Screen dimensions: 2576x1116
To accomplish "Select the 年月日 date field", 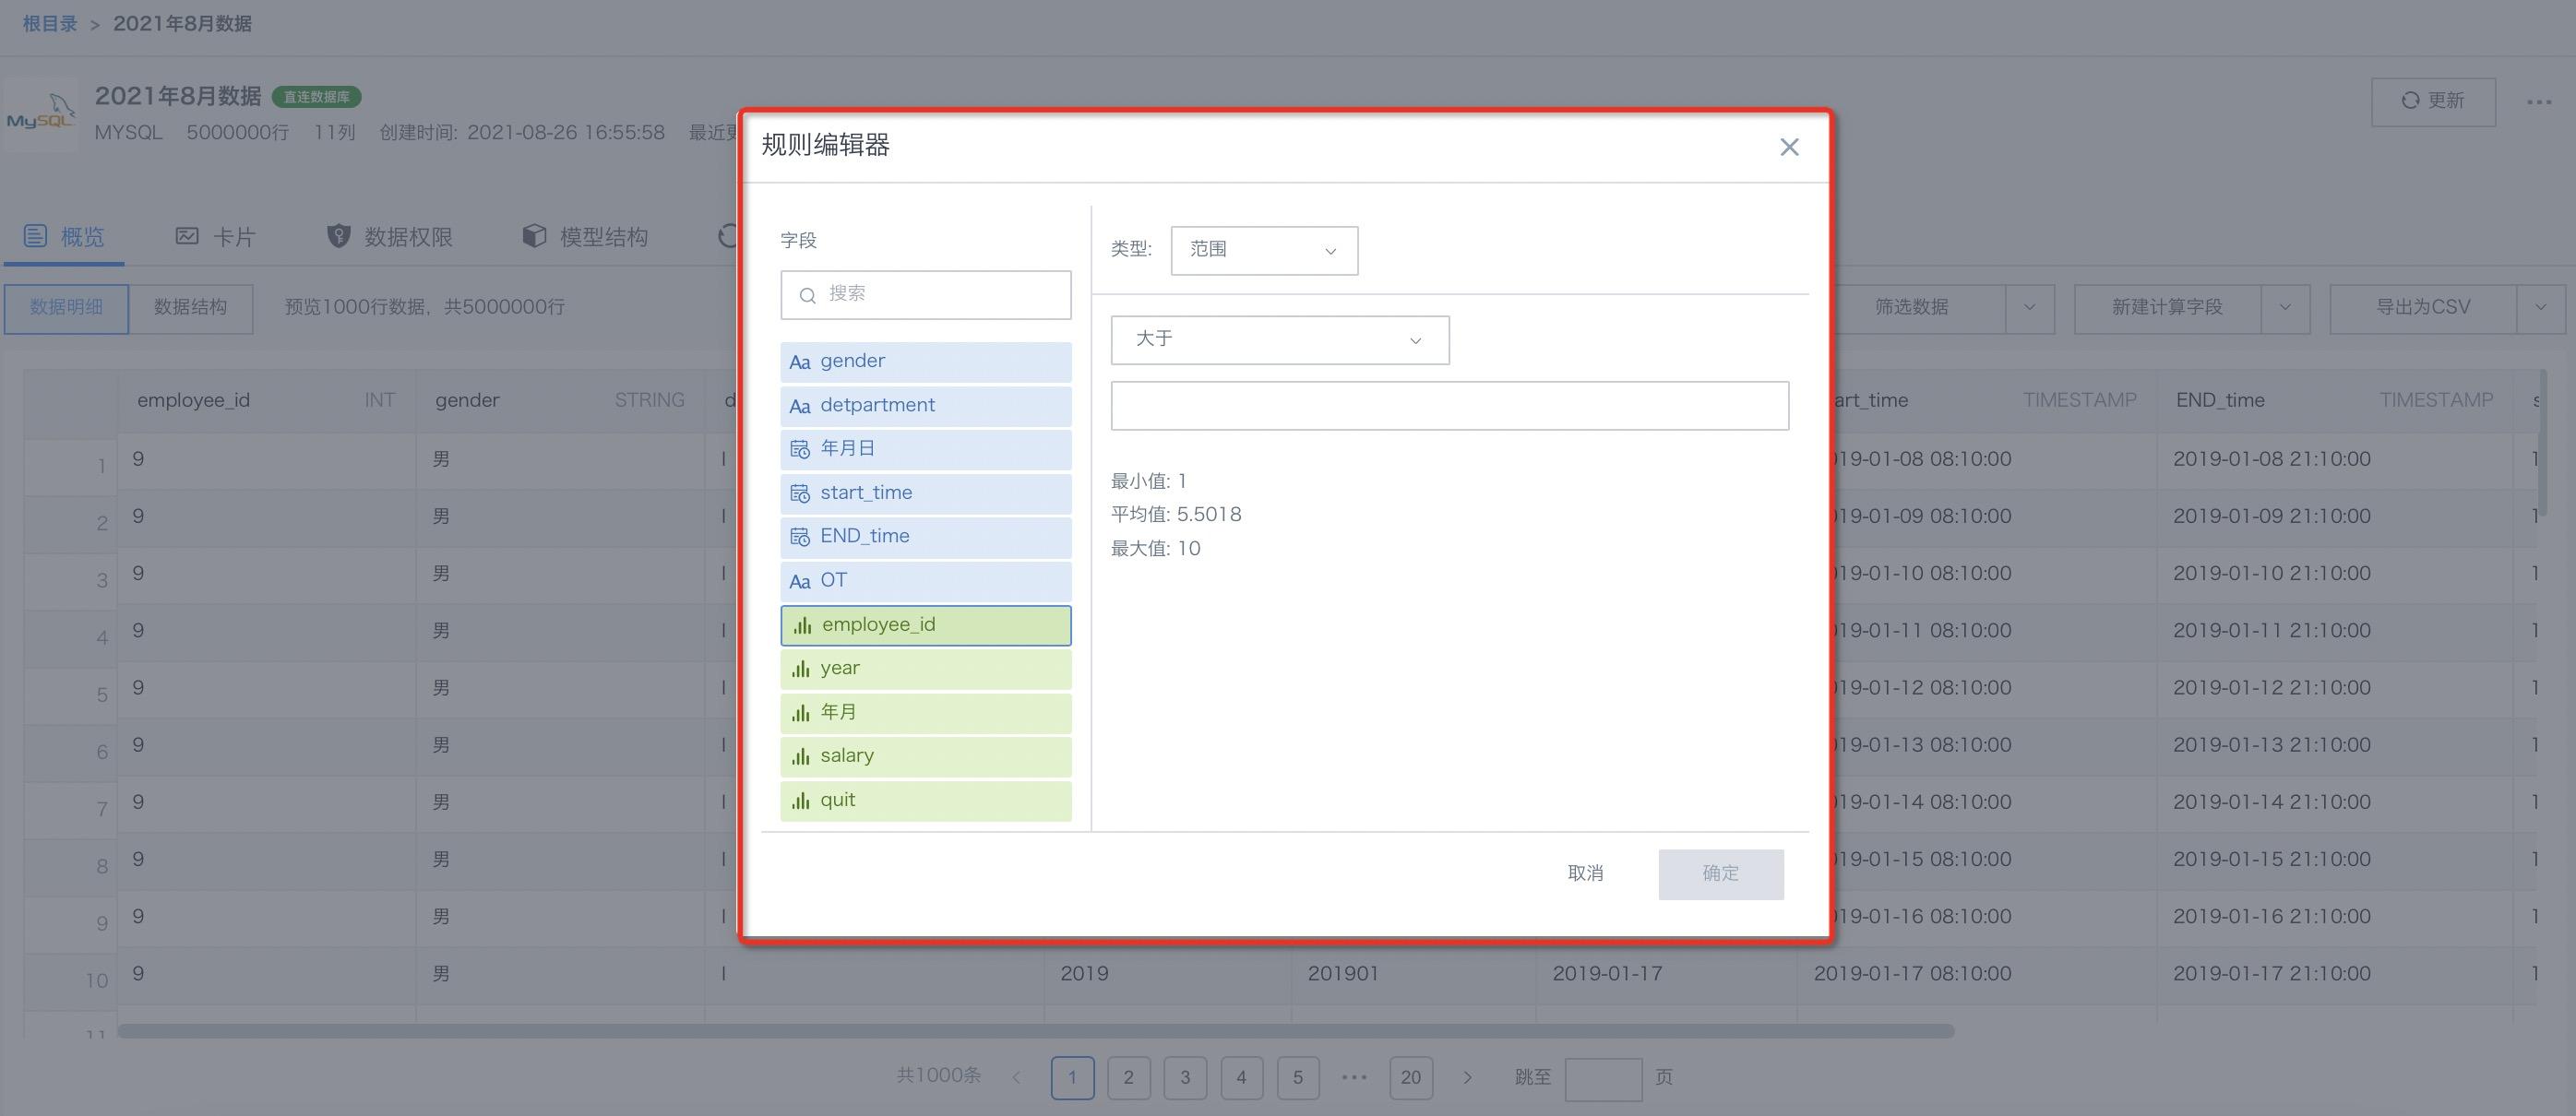I will [x=925, y=449].
